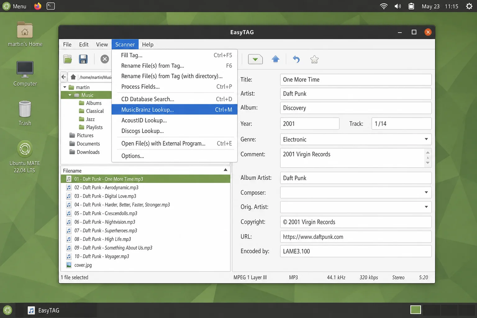Open the File menu
The height and width of the screenshot is (318, 477).
67,44
